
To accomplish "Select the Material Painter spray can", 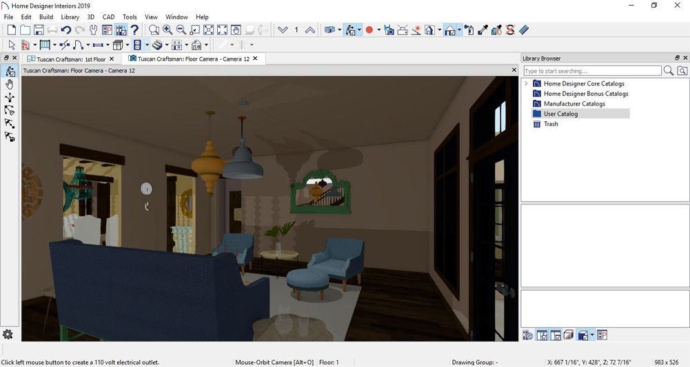I will pyautogui.click(x=469, y=30).
